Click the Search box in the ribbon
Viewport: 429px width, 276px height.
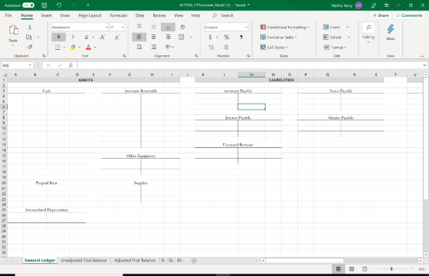[227, 15]
